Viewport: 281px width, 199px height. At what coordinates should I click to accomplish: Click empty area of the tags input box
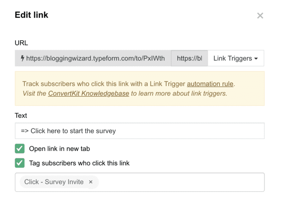click(x=182, y=182)
